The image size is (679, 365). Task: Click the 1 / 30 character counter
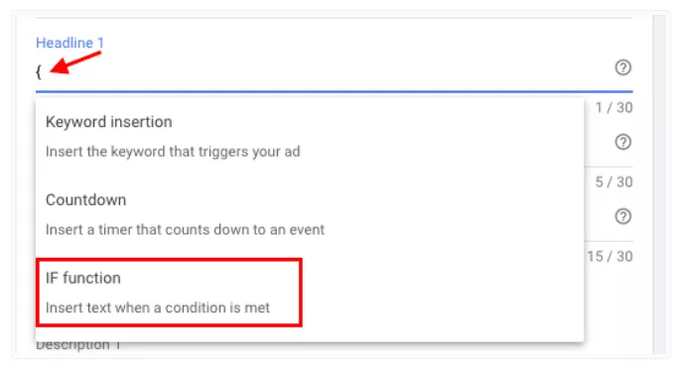point(613,107)
